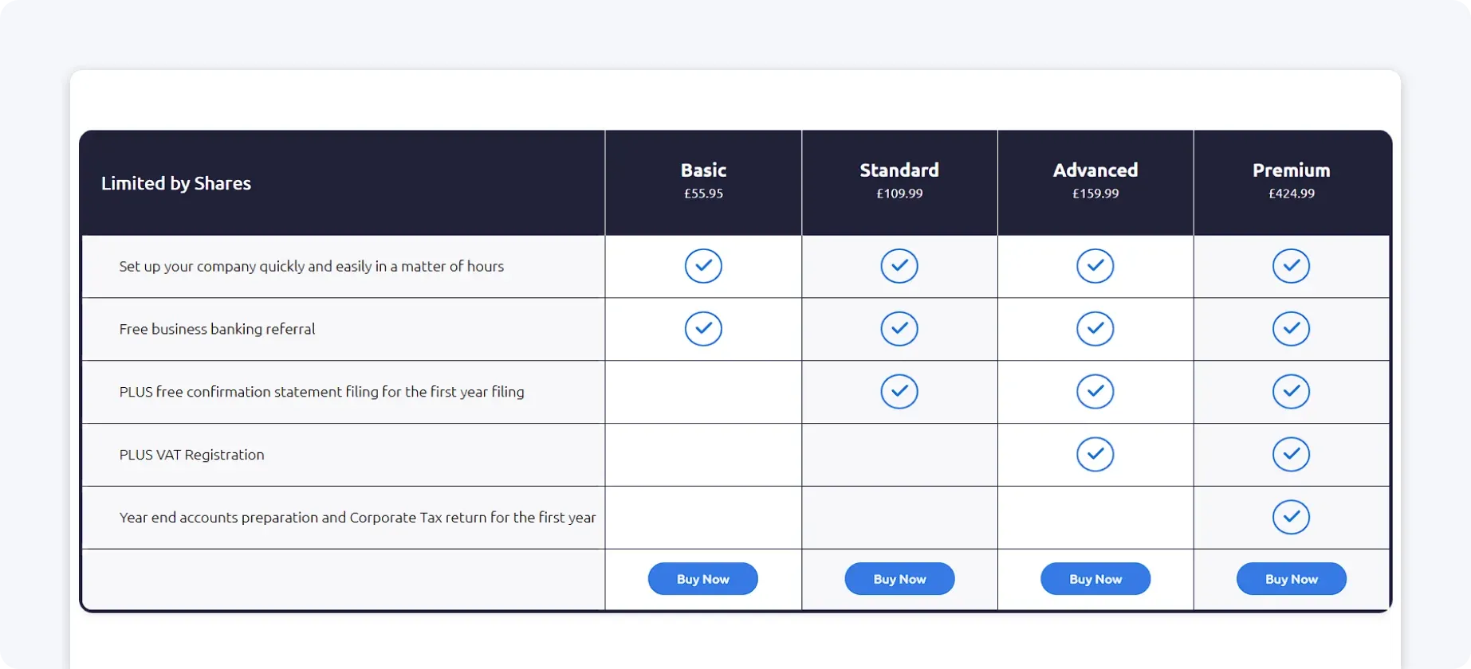Select the Premium £424.99 column header
This screenshot has width=1471, height=669.
pos(1291,180)
